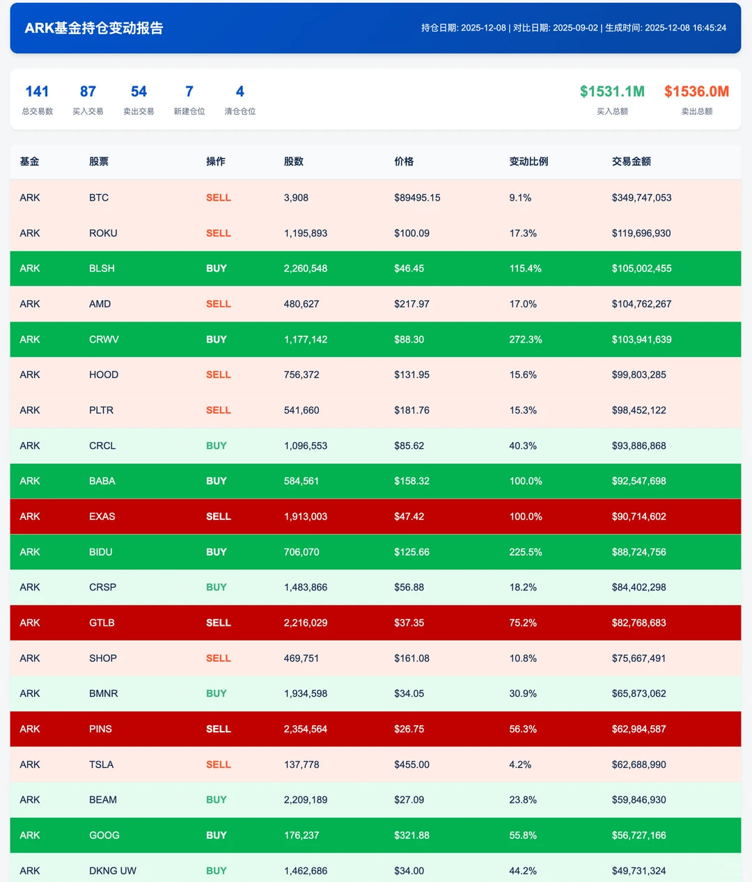Open the 新建仓位 stat showing 7

coord(189,99)
